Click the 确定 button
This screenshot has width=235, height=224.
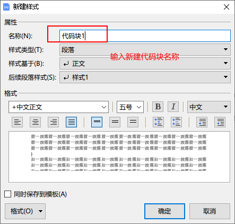point(164,211)
